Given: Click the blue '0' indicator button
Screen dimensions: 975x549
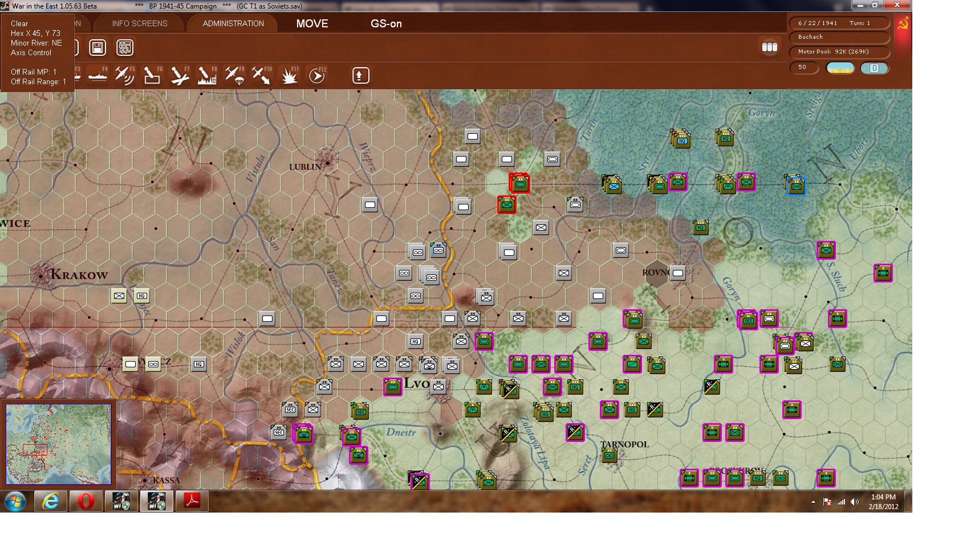Looking at the screenshot, I should [x=874, y=68].
